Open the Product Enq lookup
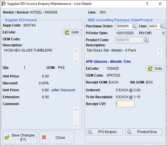Screen dimensions: 167x146 [x=144, y=132]
